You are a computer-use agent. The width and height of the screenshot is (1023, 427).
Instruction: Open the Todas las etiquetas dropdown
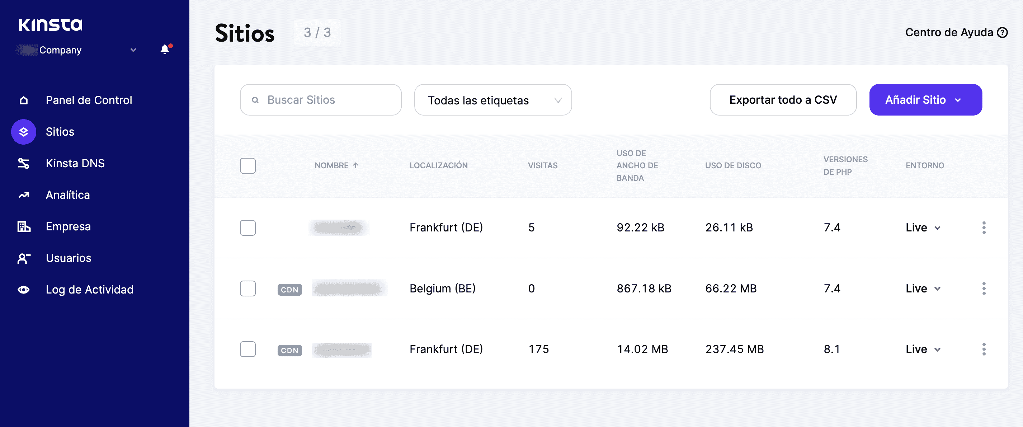(492, 100)
